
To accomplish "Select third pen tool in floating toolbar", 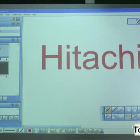I will [x=121, y=110].
